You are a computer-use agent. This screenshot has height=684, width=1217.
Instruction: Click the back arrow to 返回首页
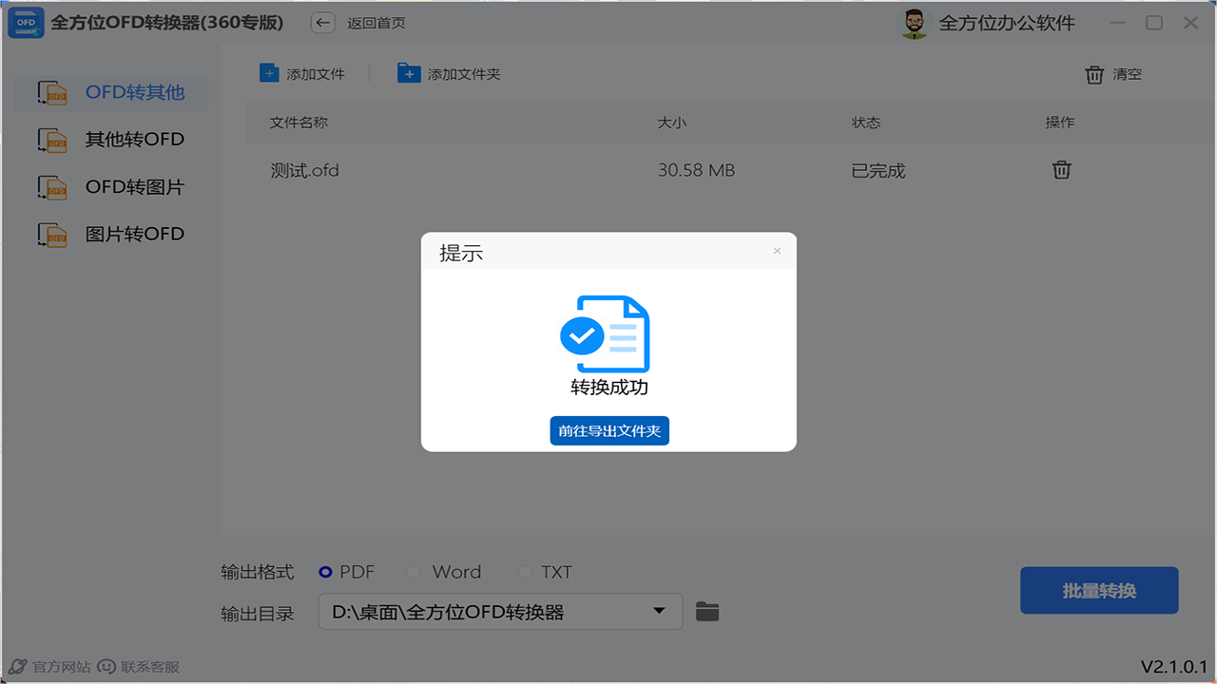pyautogui.click(x=322, y=23)
